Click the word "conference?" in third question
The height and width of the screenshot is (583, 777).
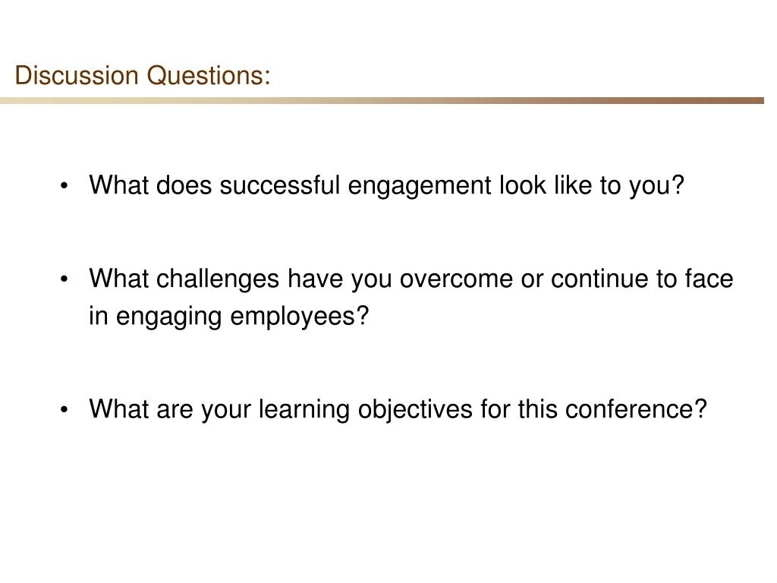pyautogui.click(x=636, y=409)
